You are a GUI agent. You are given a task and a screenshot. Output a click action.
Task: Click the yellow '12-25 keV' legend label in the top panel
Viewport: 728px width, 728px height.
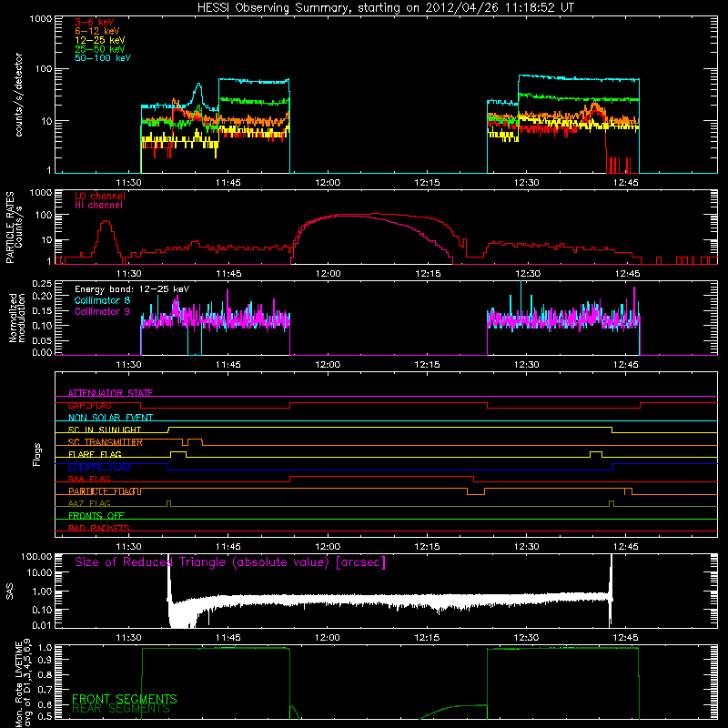tap(100, 40)
